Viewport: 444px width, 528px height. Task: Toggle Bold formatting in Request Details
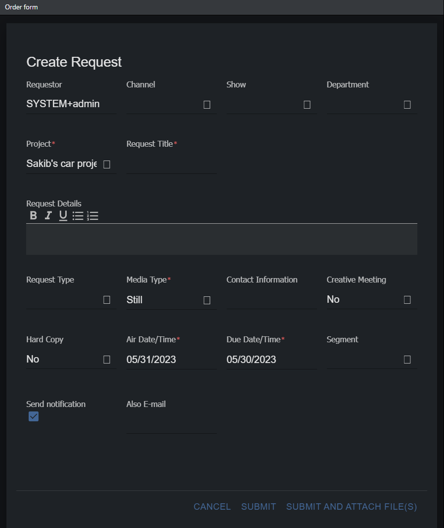[x=34, y=215]
